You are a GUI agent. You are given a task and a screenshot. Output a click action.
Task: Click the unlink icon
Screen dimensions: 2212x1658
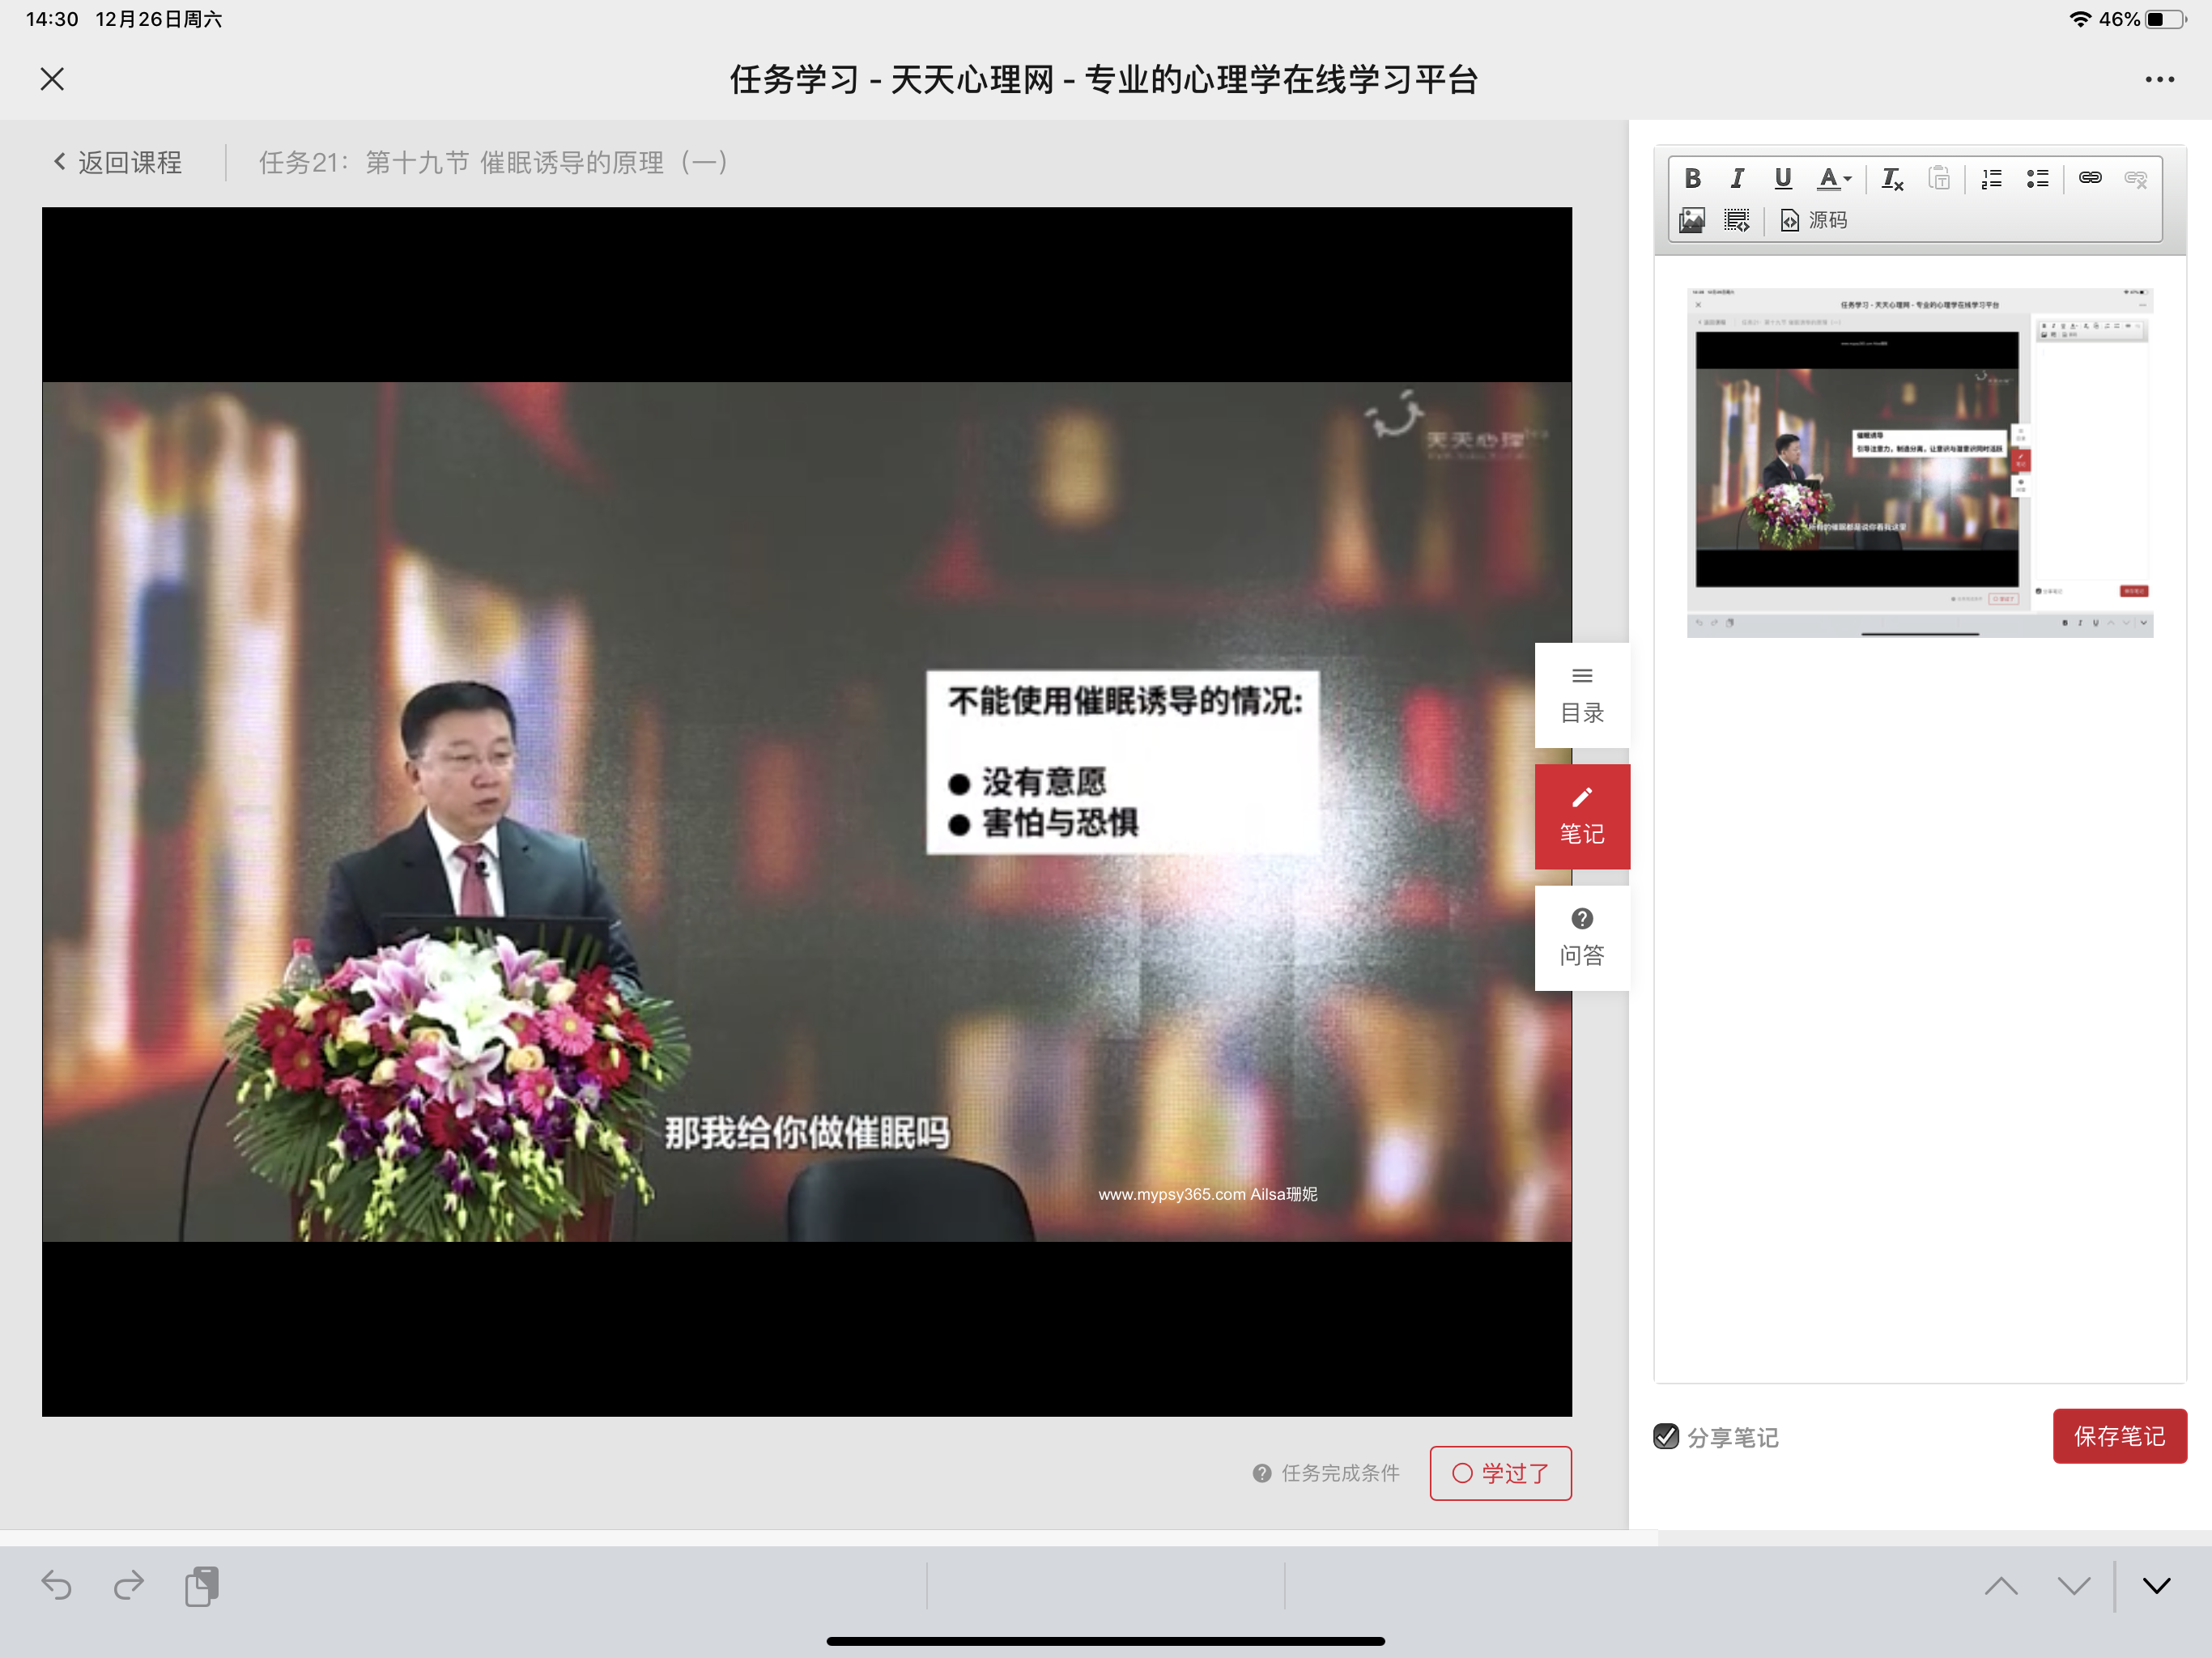(x=2135, y=179)
